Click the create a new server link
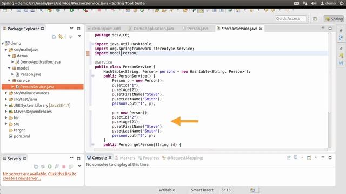Viewport: 346px width, 194px height. [x=39, y=176]
